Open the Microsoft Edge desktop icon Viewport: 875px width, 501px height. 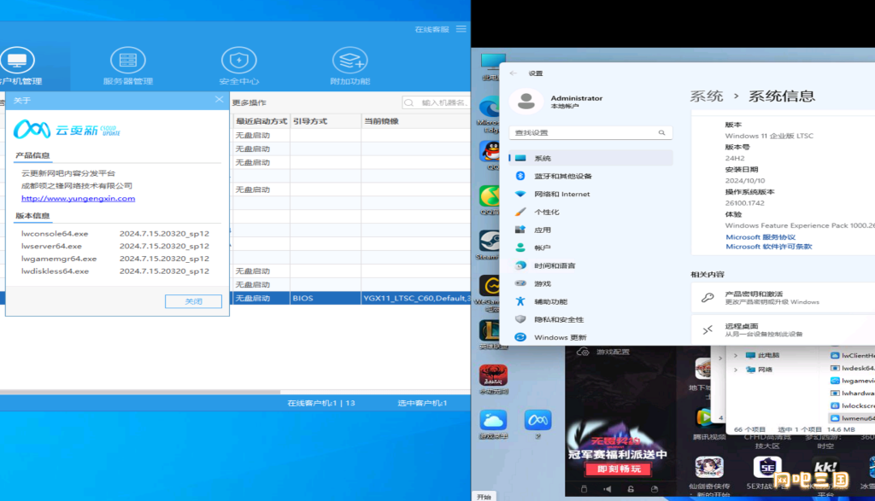click(490, 114)
